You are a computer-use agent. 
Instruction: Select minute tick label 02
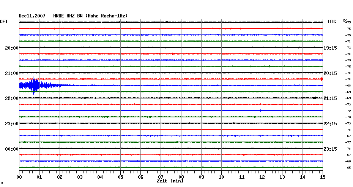pyautogui.click(x=60, y=177)
